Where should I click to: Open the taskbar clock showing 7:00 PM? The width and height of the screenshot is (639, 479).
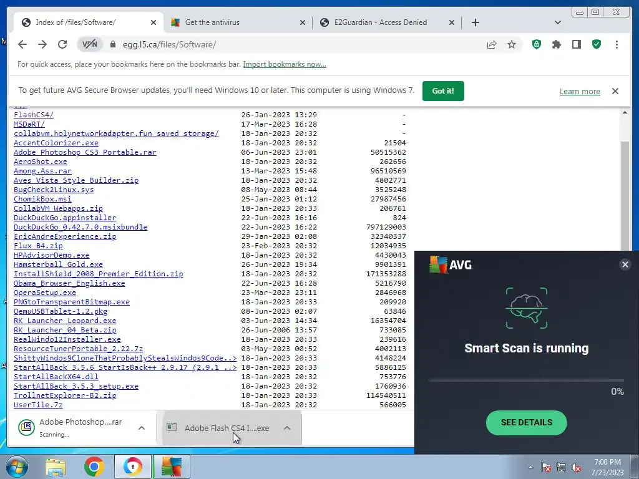607,467
